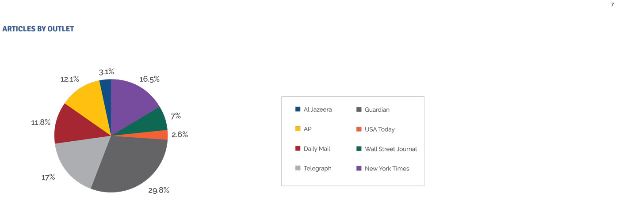Viewport: 619px width, 200px height.
Task: Click the Al Jazeera blue legend swatch
Action: 298,109
